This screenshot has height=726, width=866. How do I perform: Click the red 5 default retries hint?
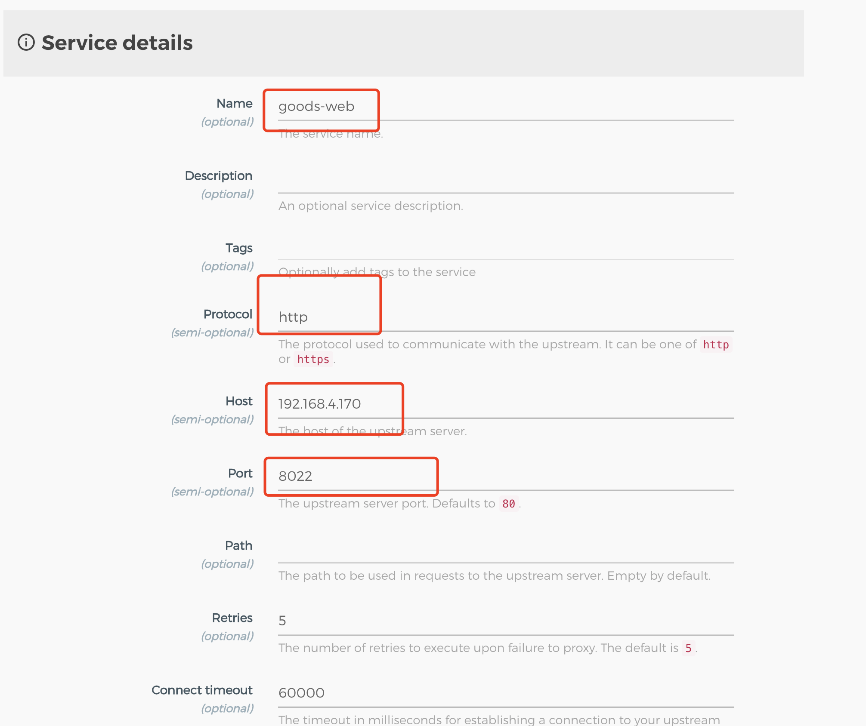[688, 648]
